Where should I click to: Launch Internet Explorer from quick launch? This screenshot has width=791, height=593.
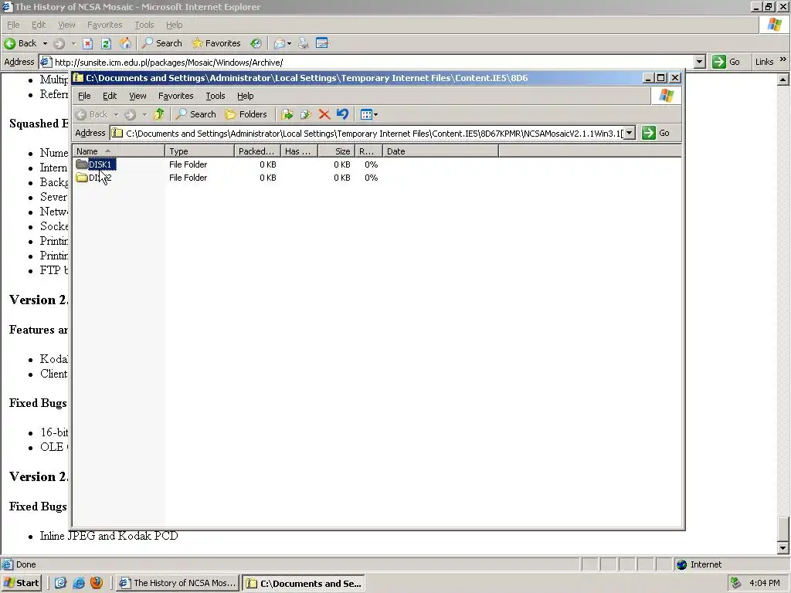[x=79, y=583]
